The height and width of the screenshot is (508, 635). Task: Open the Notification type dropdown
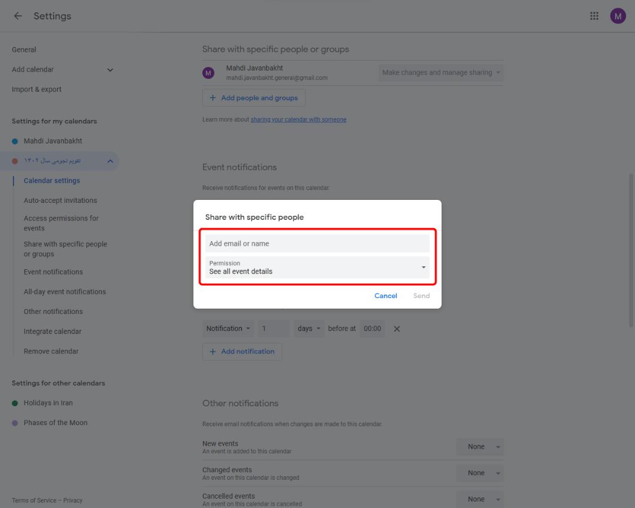coord(228,329)
